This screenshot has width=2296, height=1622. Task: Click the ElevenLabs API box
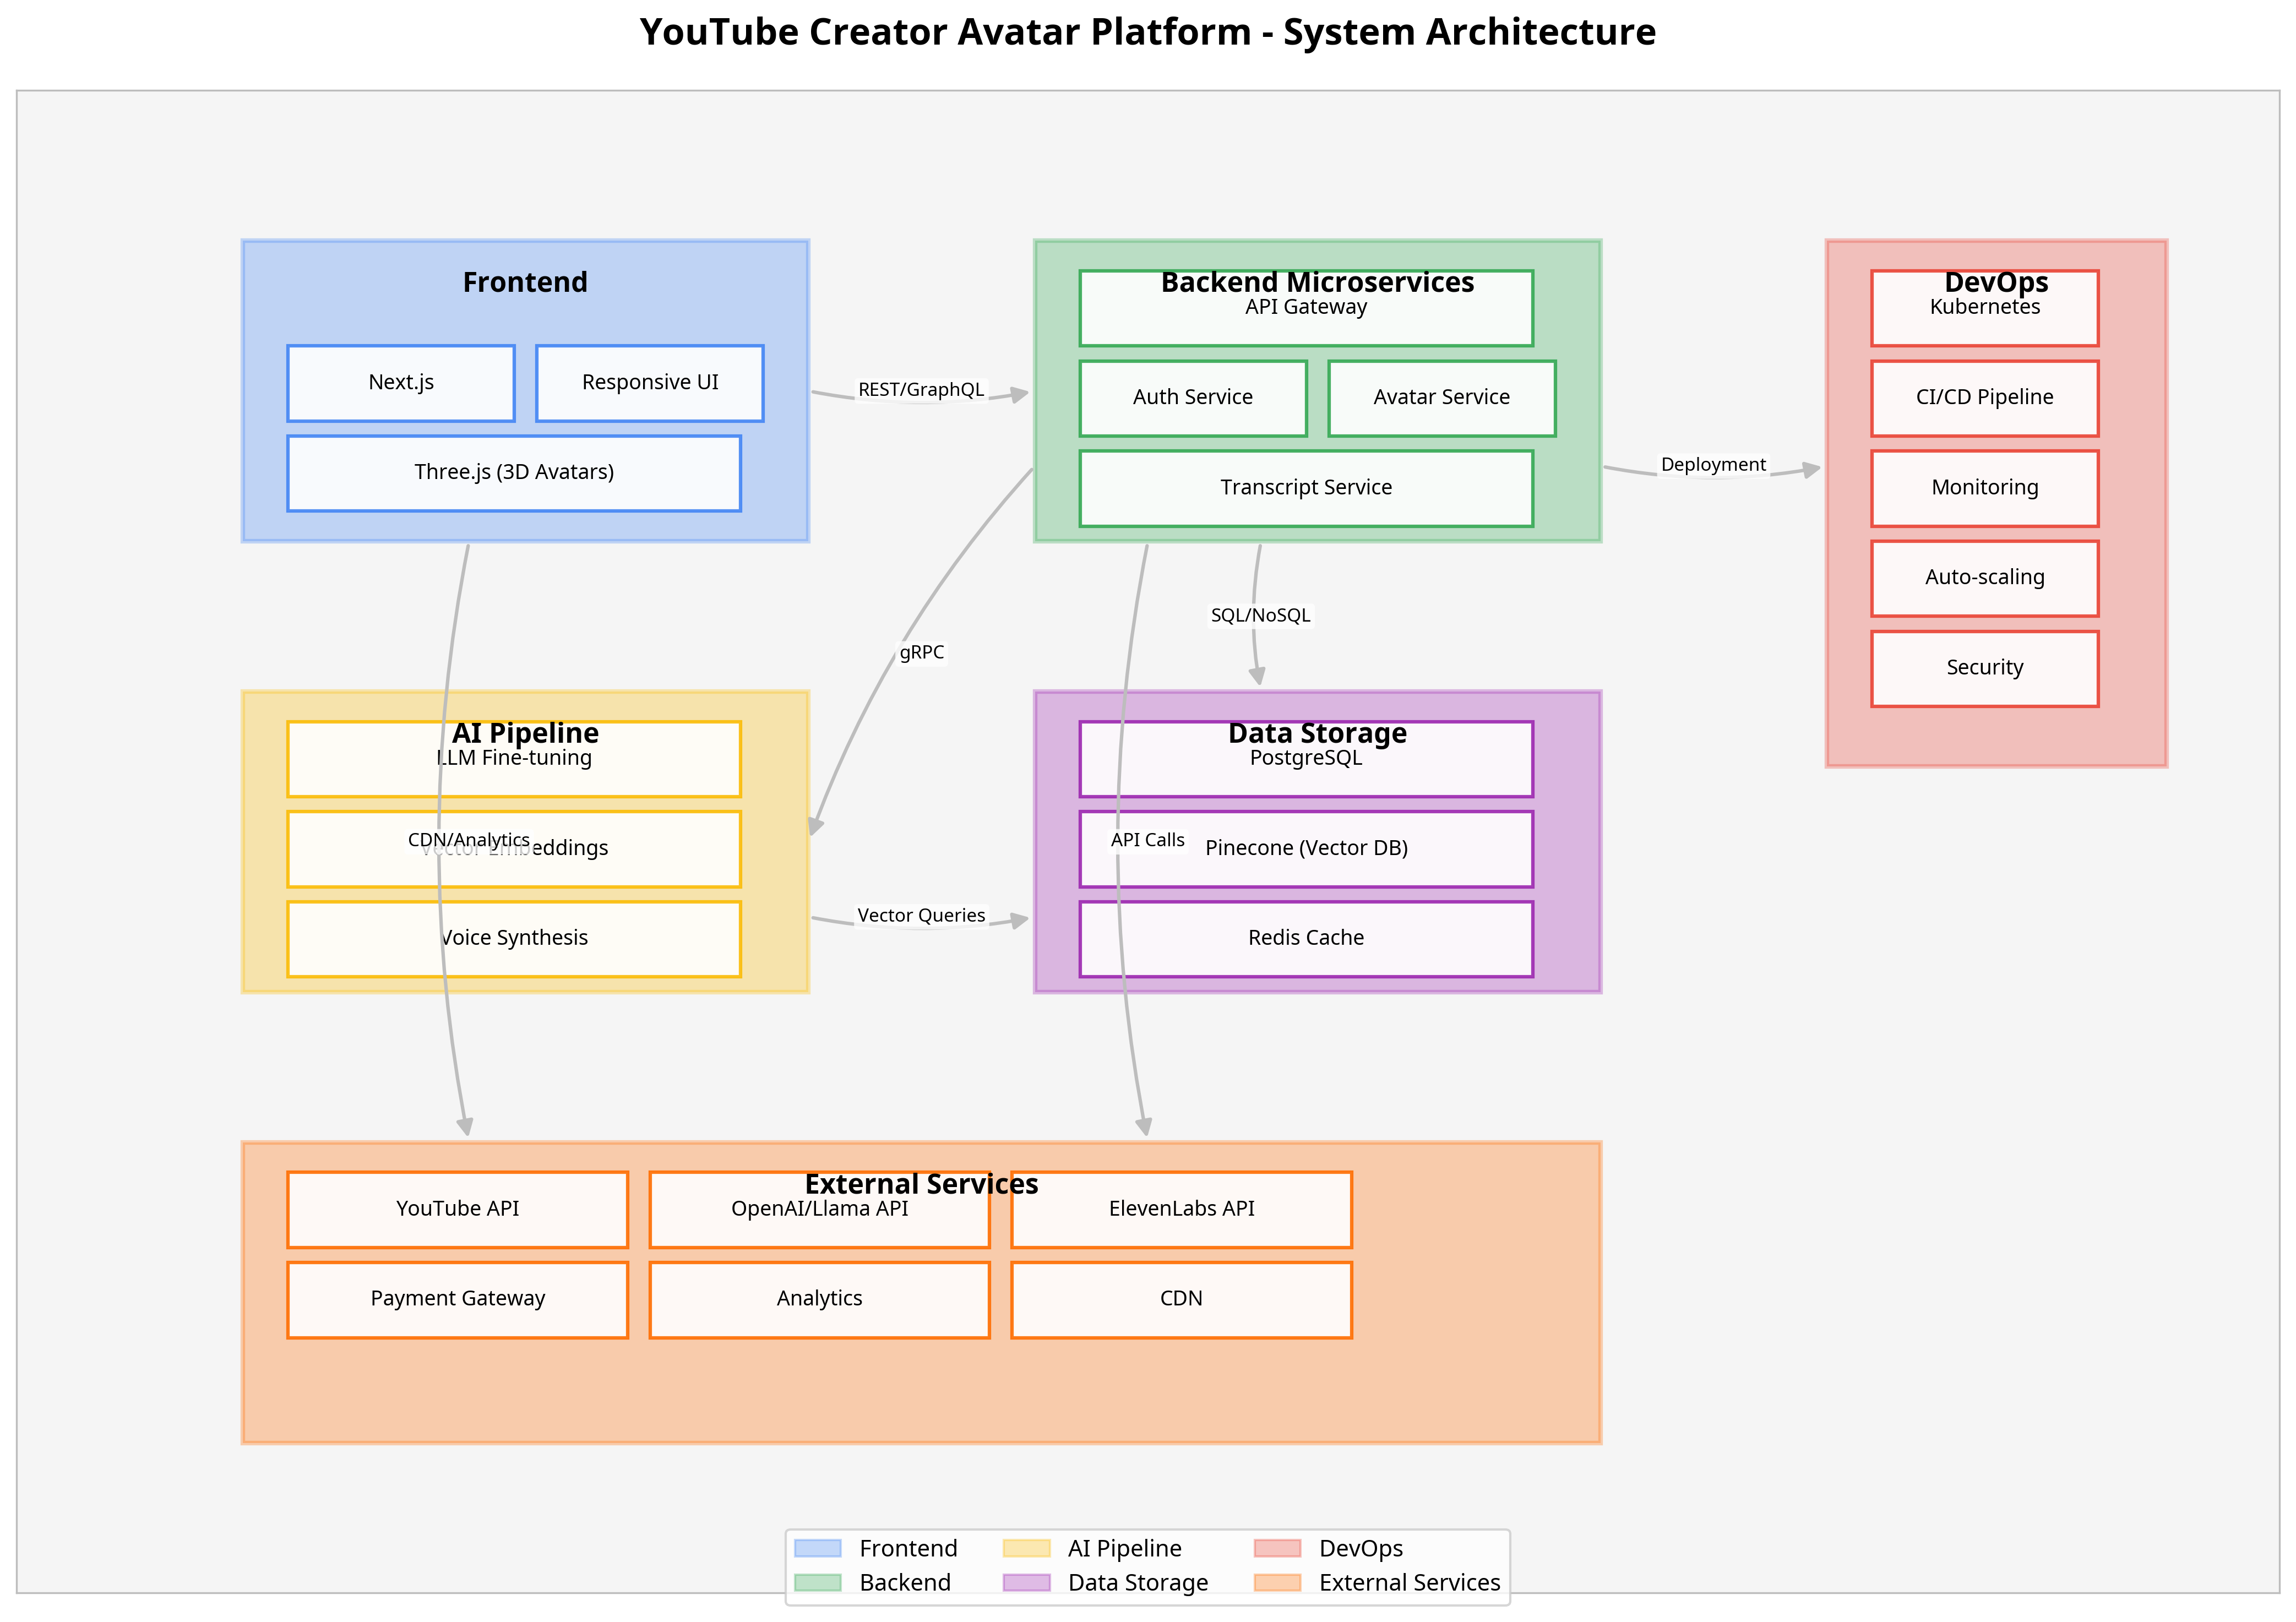point(1182,1210)
